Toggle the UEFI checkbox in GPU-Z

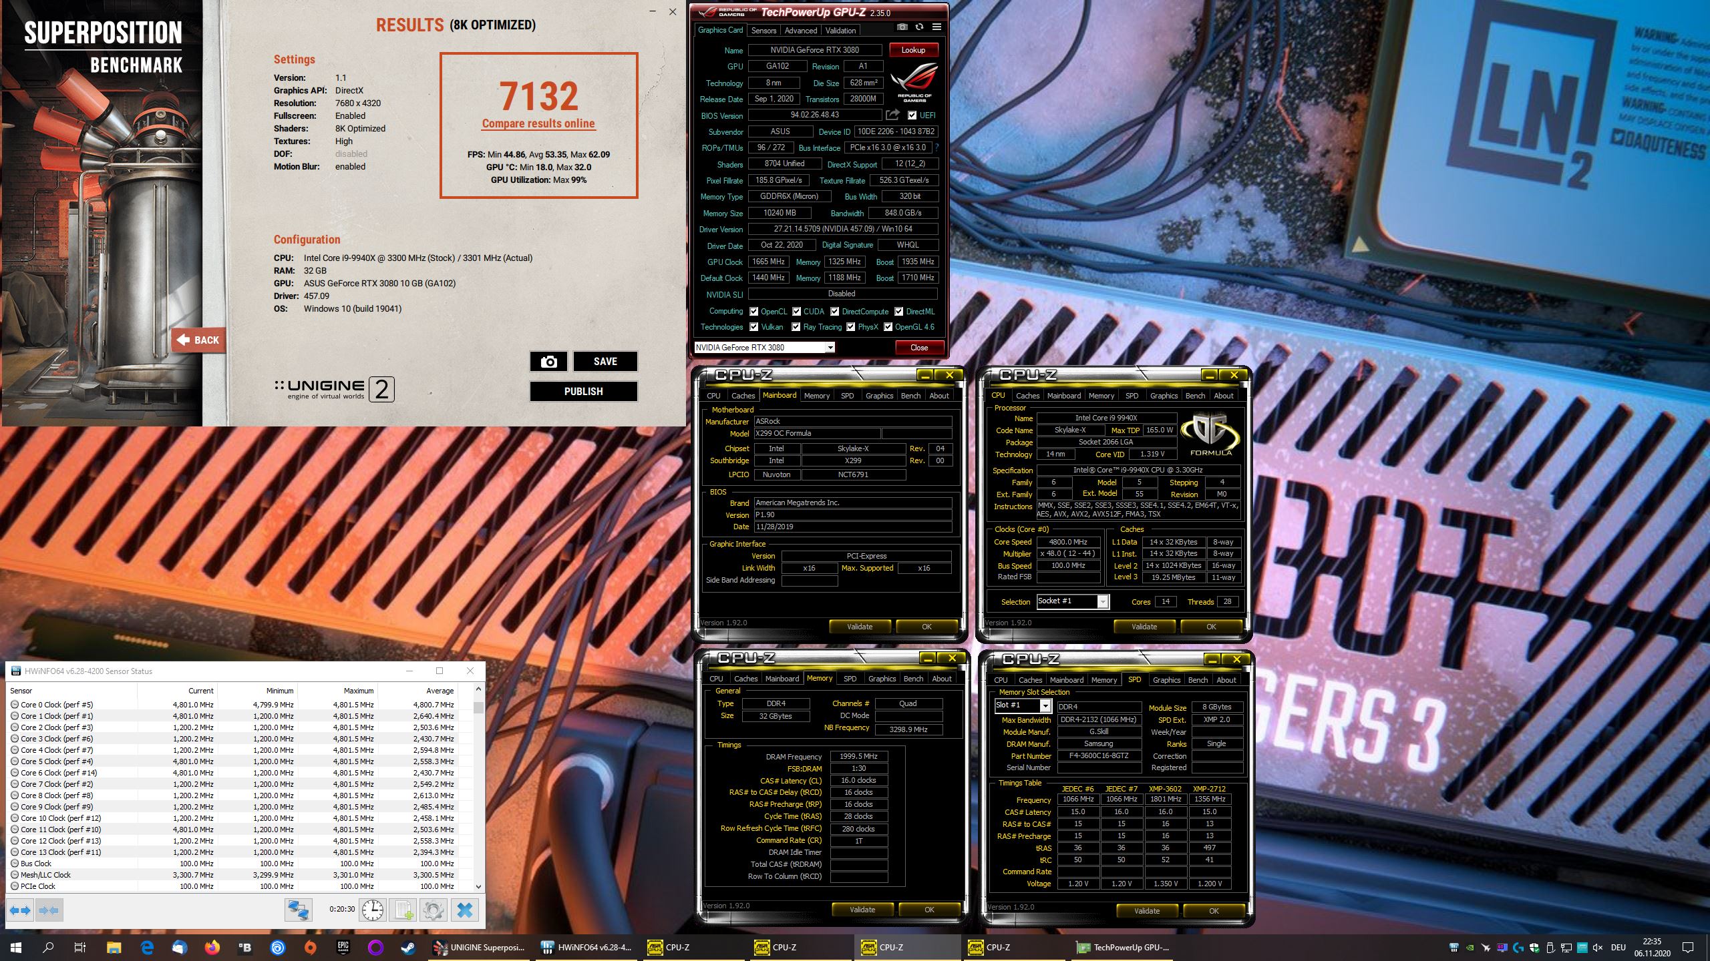click(x=912, y=115)
